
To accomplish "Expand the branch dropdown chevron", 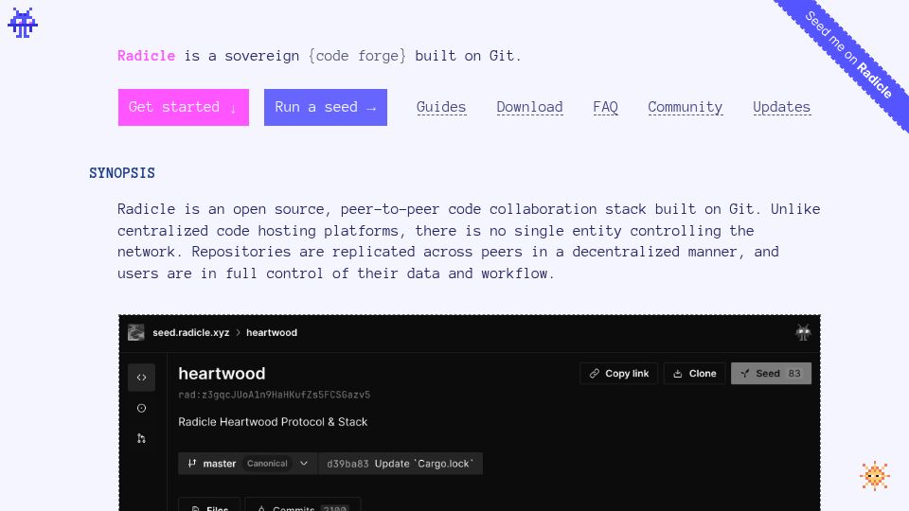I will [304, 464].
